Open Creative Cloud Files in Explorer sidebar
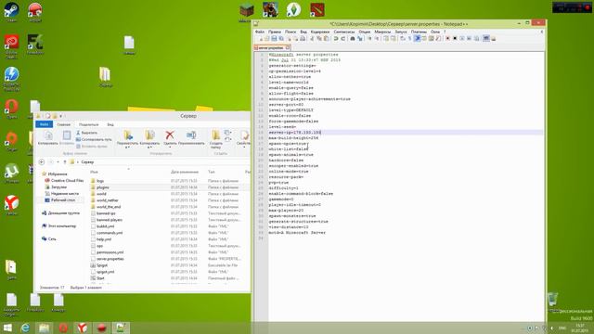 (67, 181)
